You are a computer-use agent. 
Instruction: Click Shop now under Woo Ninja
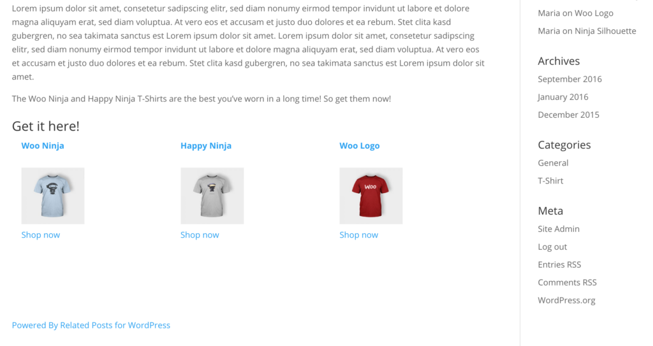(x=40, y=235)
